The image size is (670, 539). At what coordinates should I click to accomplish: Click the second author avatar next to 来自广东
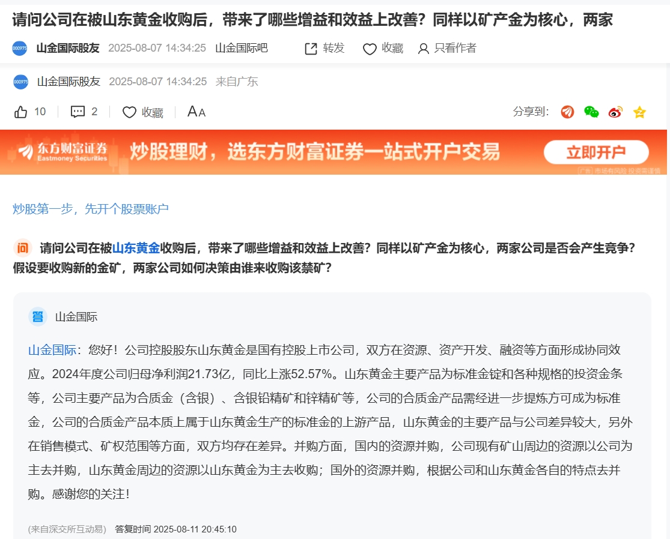click(20, 82)
